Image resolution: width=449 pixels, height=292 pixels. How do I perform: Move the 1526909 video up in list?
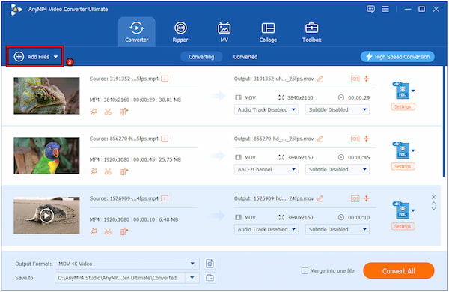click(433, 203)
